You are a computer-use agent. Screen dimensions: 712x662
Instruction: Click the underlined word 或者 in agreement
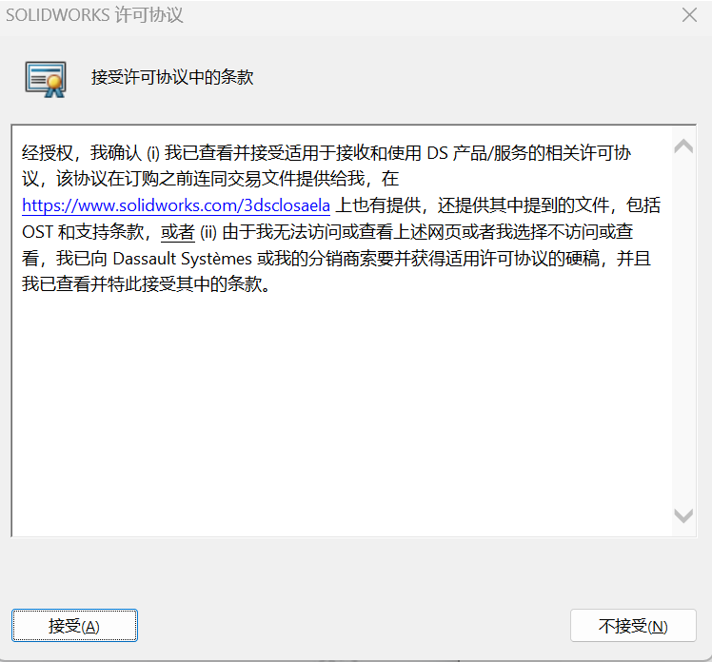178,232
